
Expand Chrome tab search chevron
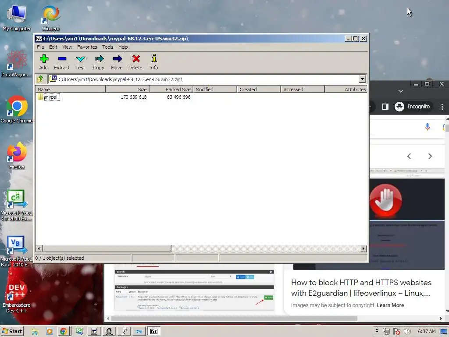401,91
